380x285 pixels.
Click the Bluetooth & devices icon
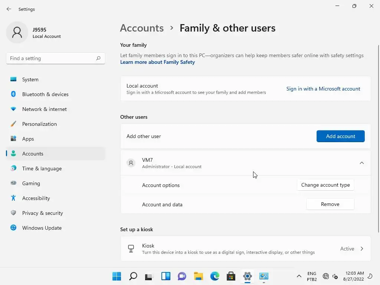pyautogui.click(x=13, y=94)
